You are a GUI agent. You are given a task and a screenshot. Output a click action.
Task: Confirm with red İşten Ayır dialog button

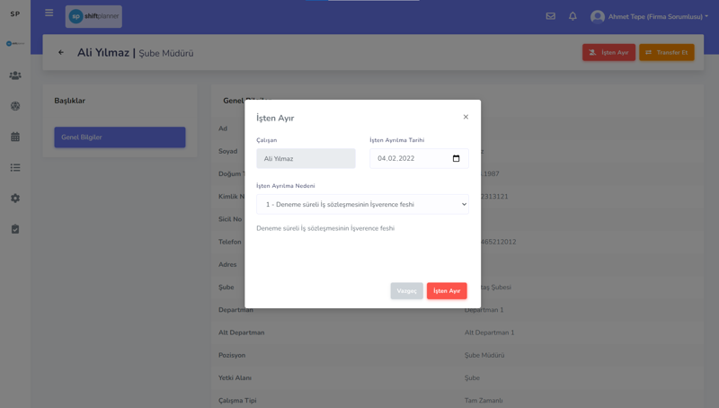[x=447, y=291]
